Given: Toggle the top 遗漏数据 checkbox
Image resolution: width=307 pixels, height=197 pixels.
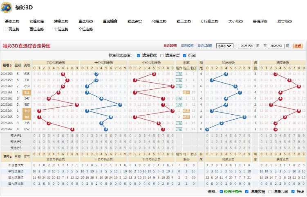Looking at the screenshot, I should click(x=139, y=56).
